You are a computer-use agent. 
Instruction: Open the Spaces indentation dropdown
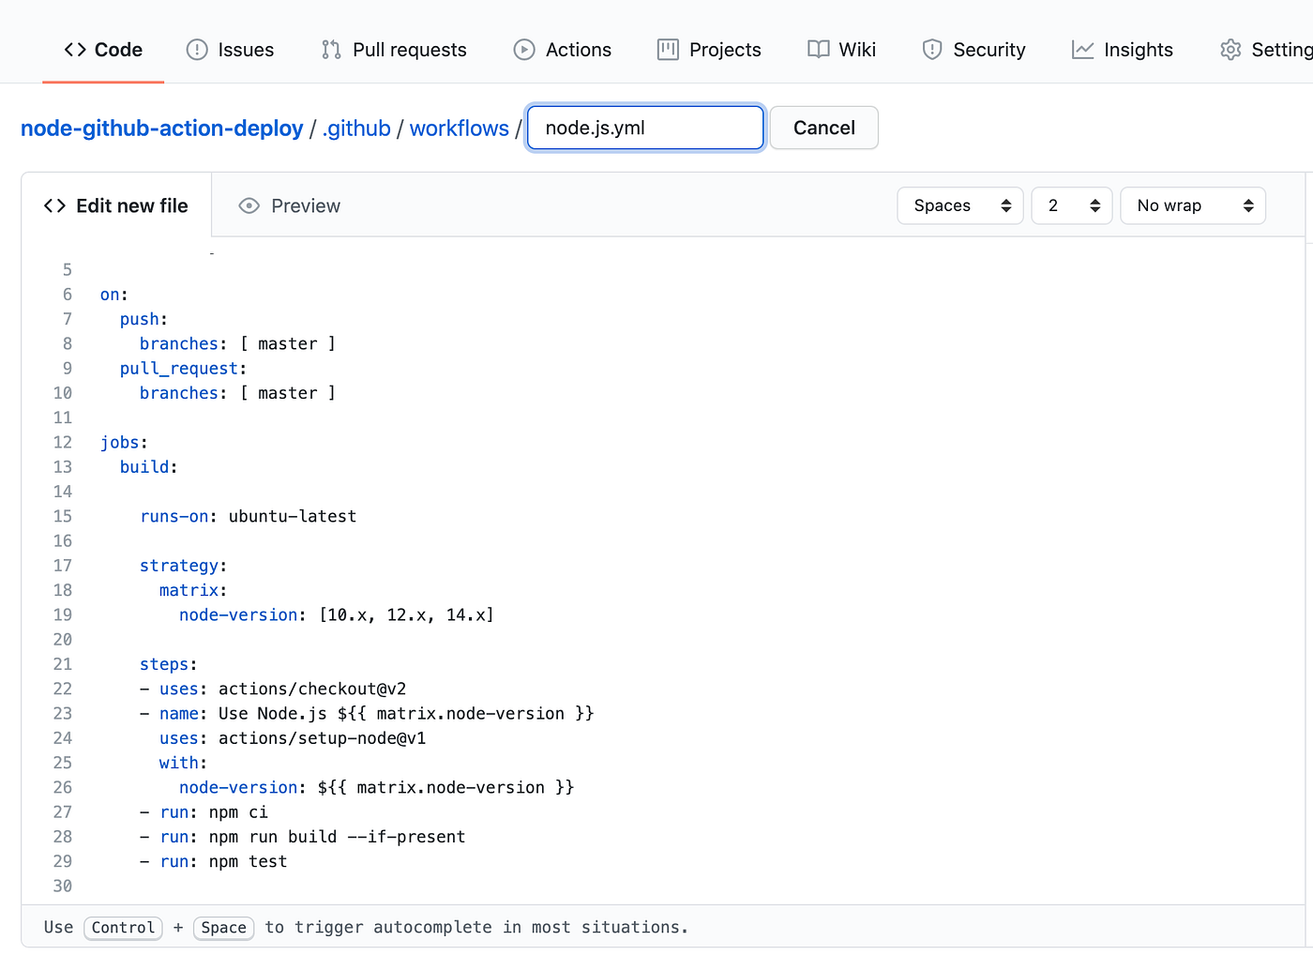click(x=959, y=205)
